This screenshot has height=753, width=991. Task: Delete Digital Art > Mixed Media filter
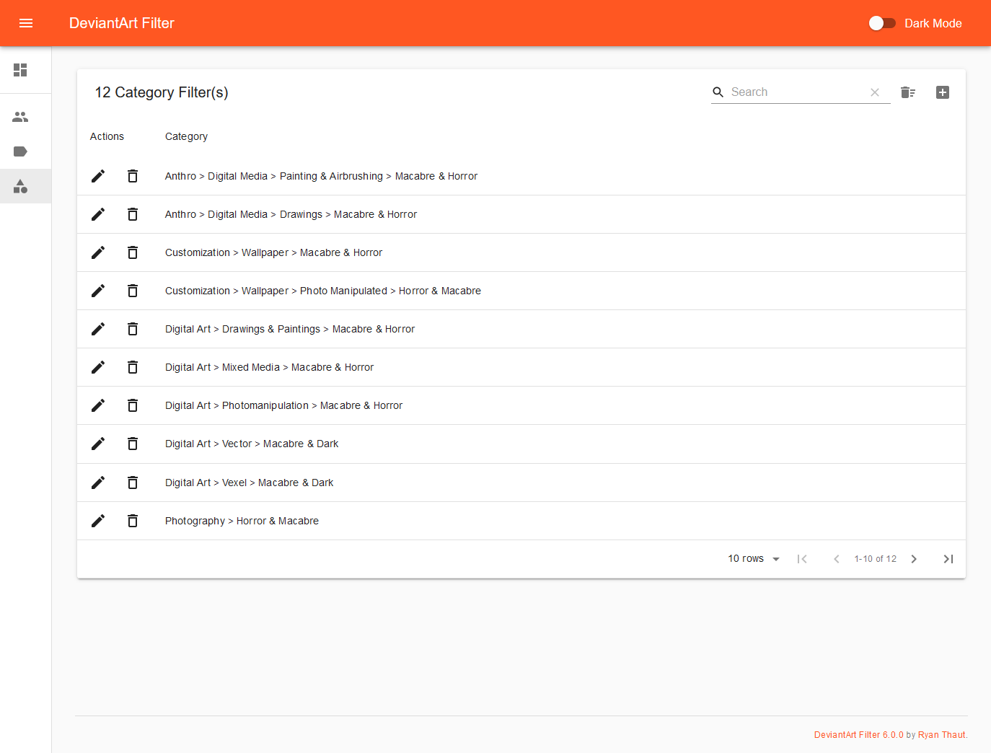click(133, 367)
